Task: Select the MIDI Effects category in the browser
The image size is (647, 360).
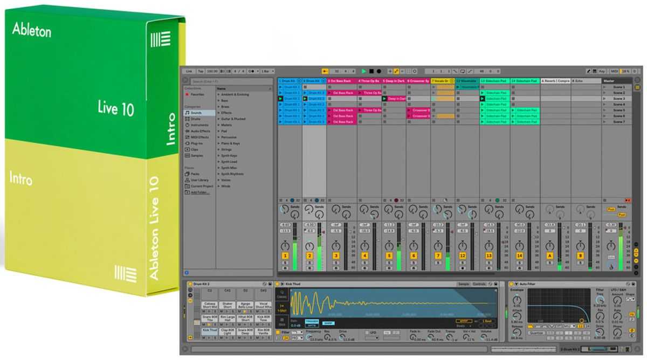Action: pyautogui.click(x=199, y=137)
